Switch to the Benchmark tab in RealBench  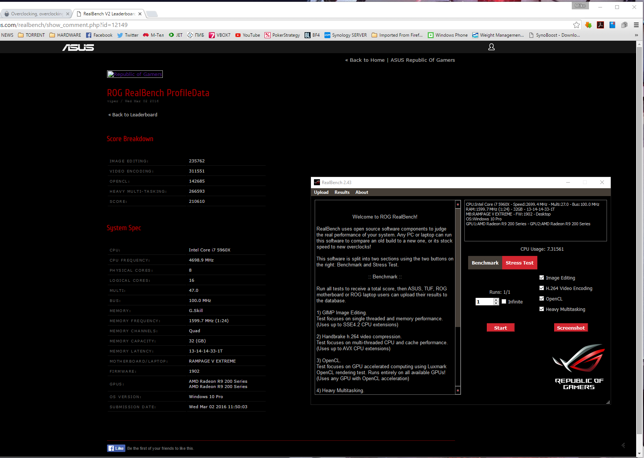click(485, 263)
